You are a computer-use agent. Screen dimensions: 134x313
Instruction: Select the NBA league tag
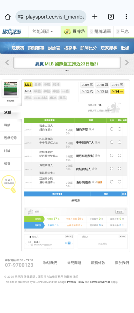point(28,91)
